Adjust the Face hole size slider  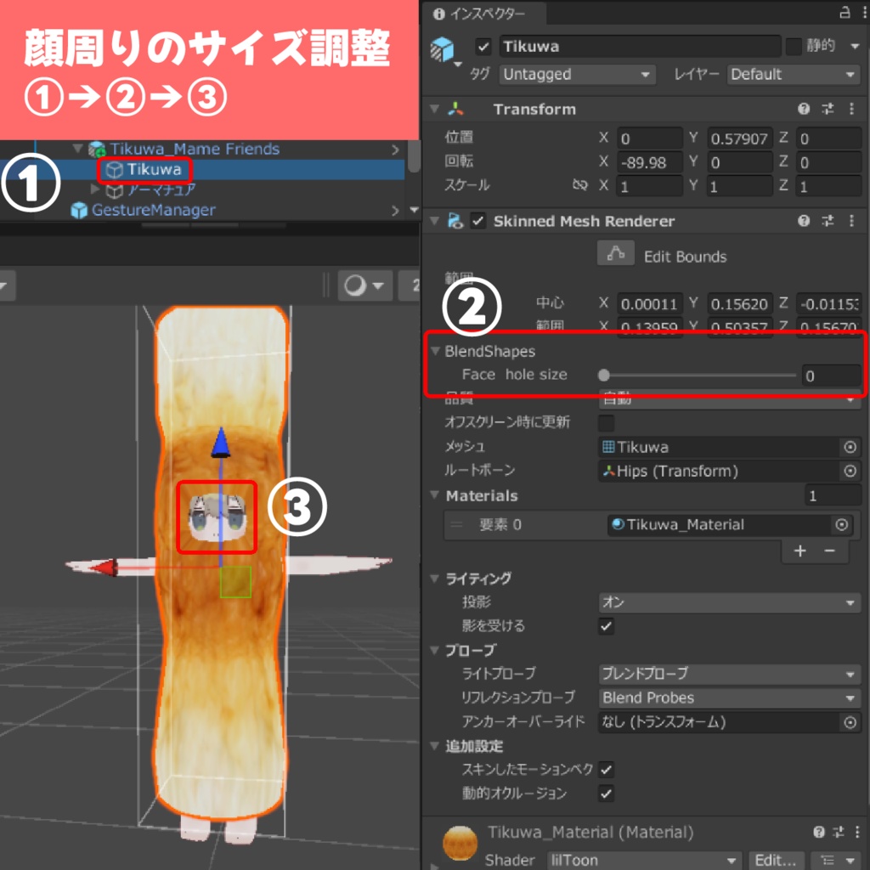point(697,375)
